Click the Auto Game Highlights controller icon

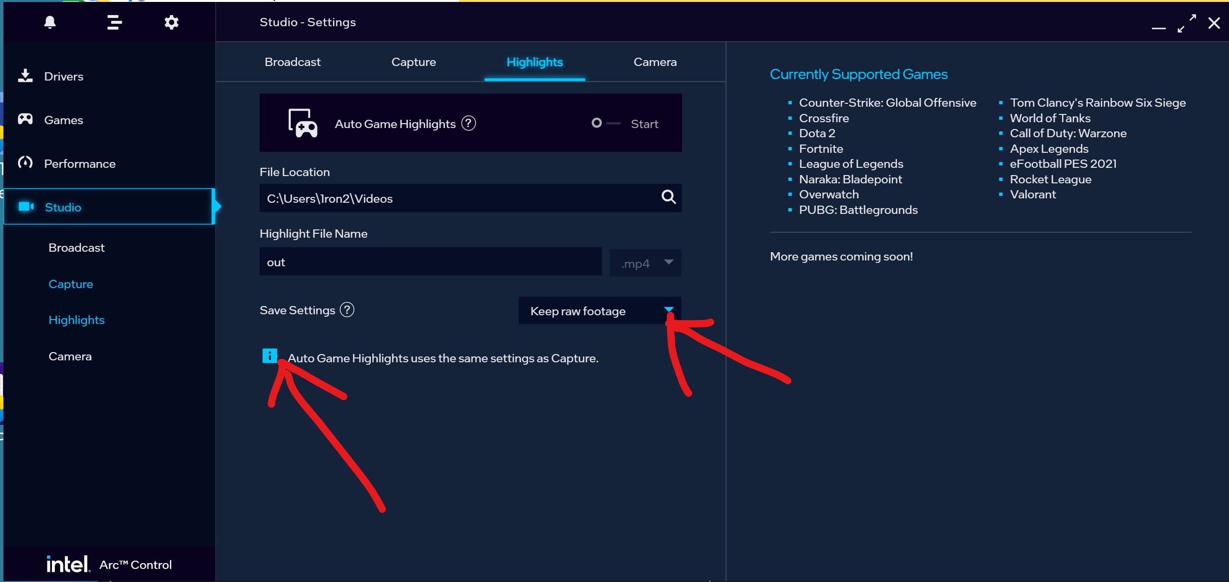302,123
